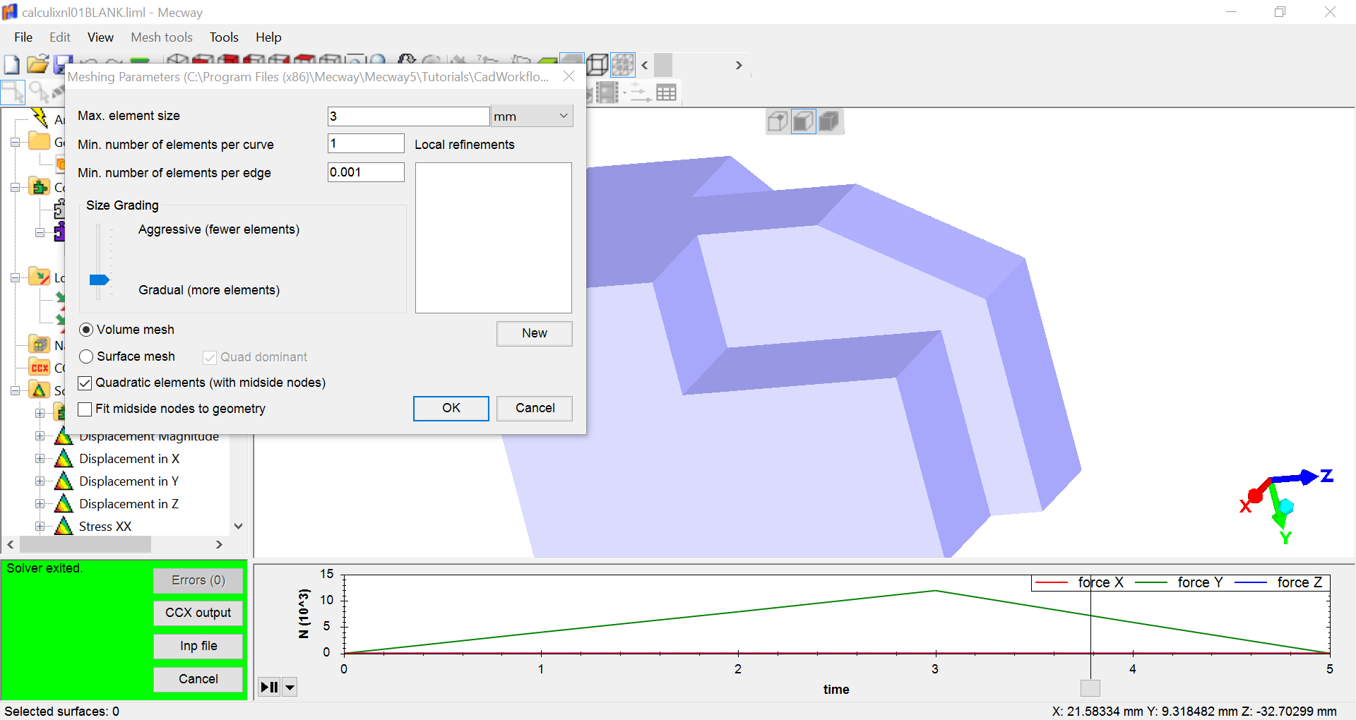Open the playback options dropdown arrow
1356x720 pixels.
point(290,687)
